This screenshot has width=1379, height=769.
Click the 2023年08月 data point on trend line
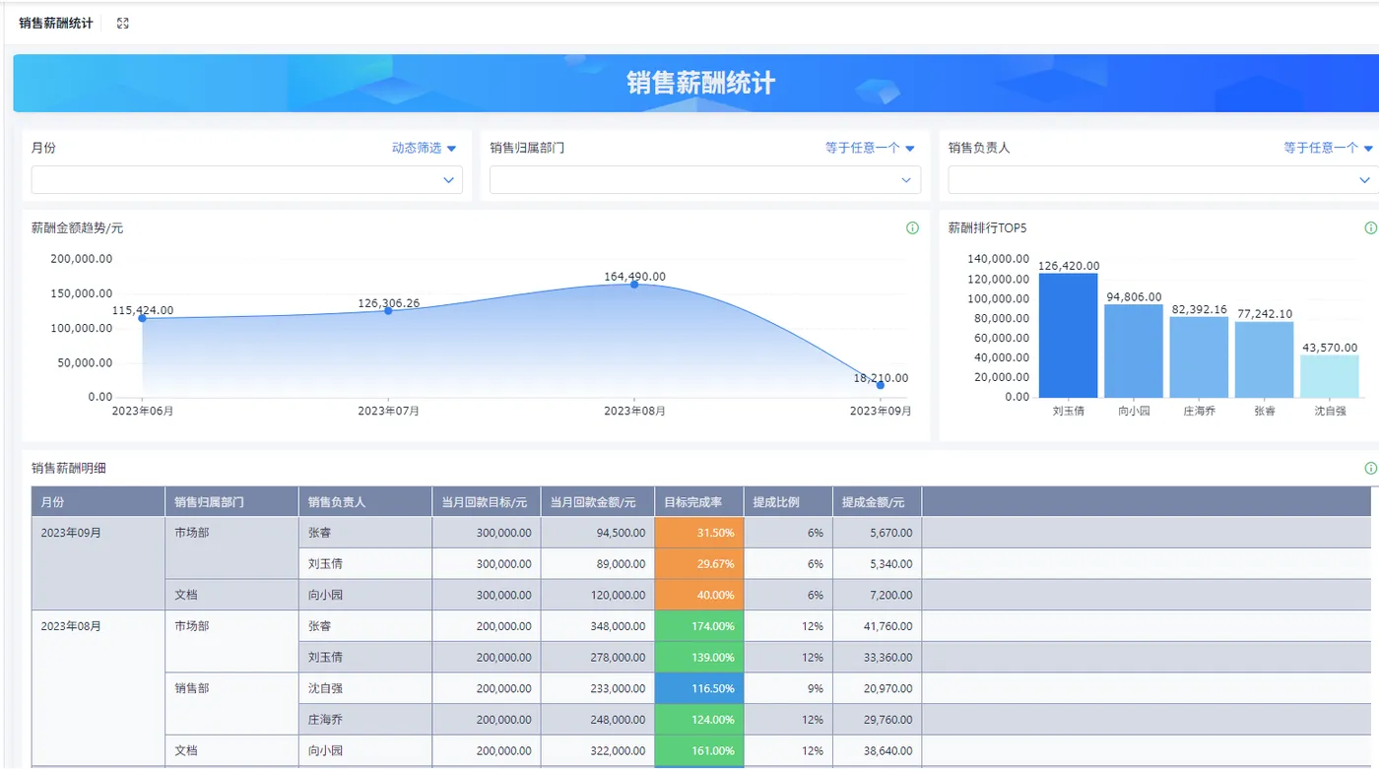(x=634, y=284)
